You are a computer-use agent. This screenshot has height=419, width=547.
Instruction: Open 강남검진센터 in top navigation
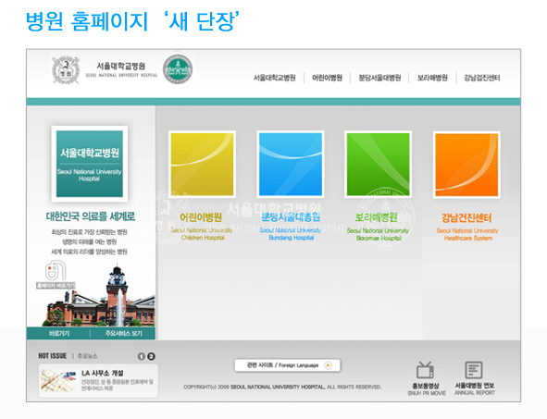pos(482,78)
